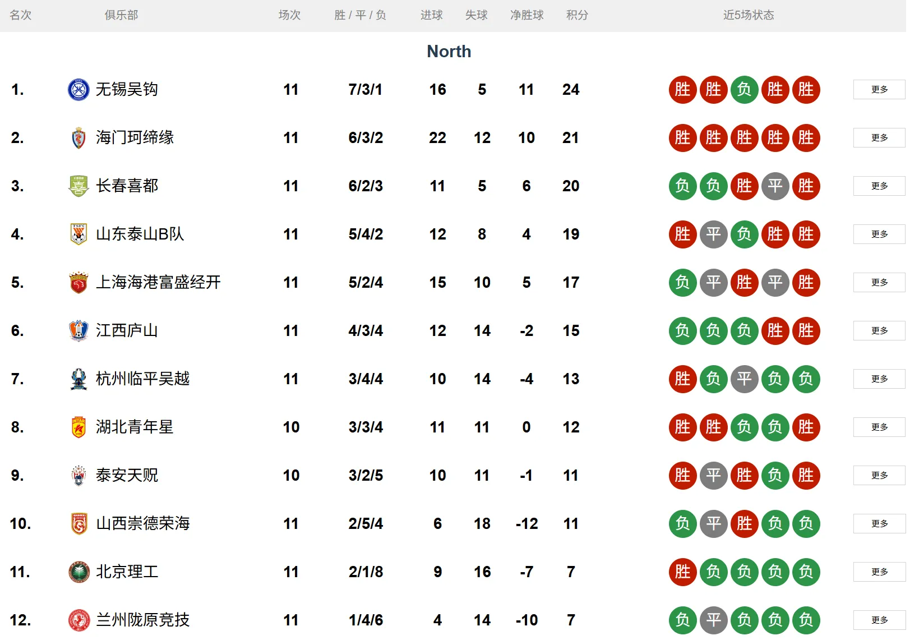This screenshot has width=919, height=640.
Task: Click the 无锡吴钩 club crest icon
Action: pyautogui.click(x=78, y=90)
